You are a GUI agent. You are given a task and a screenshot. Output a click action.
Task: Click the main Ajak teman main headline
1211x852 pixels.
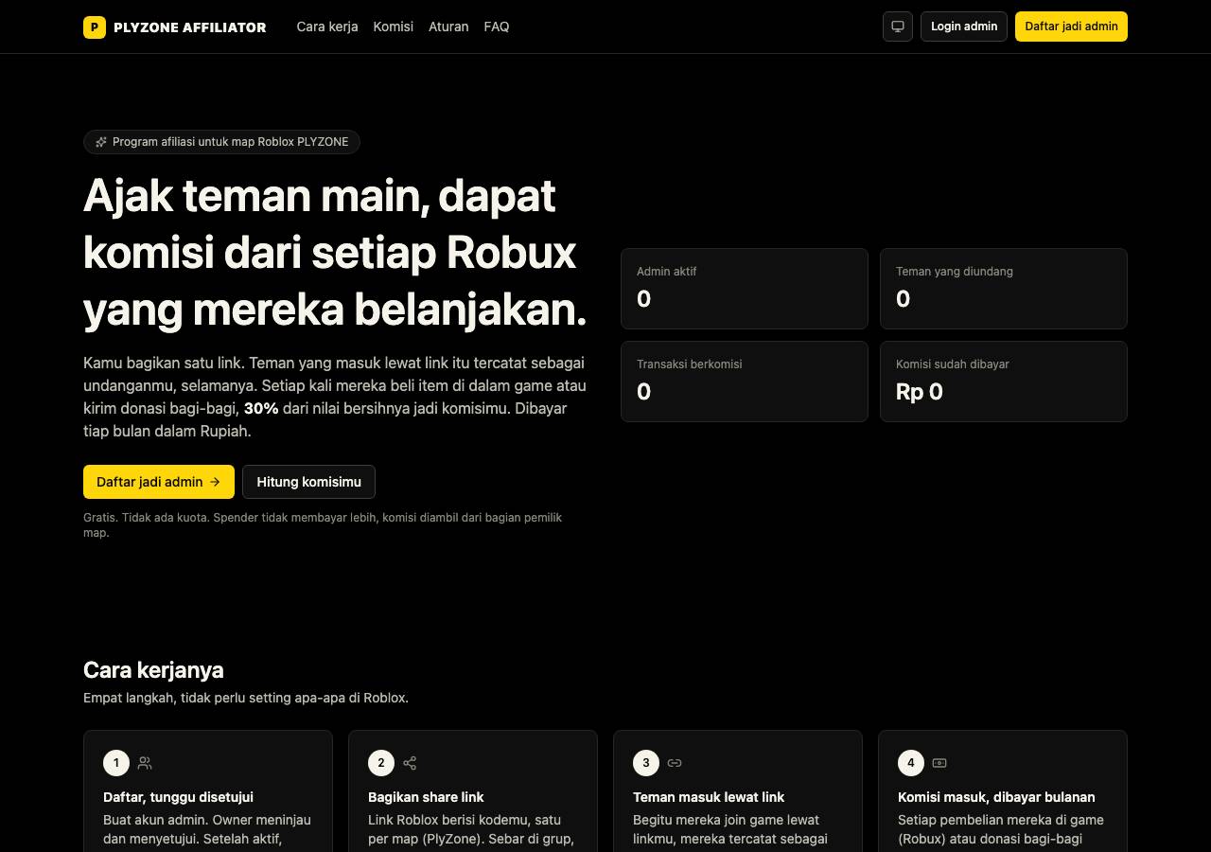point(335,253)
